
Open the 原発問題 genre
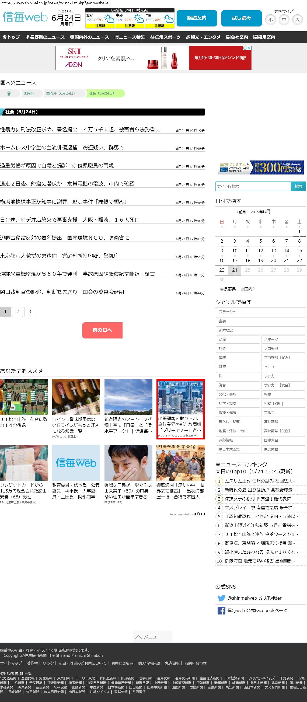[283, 449]
